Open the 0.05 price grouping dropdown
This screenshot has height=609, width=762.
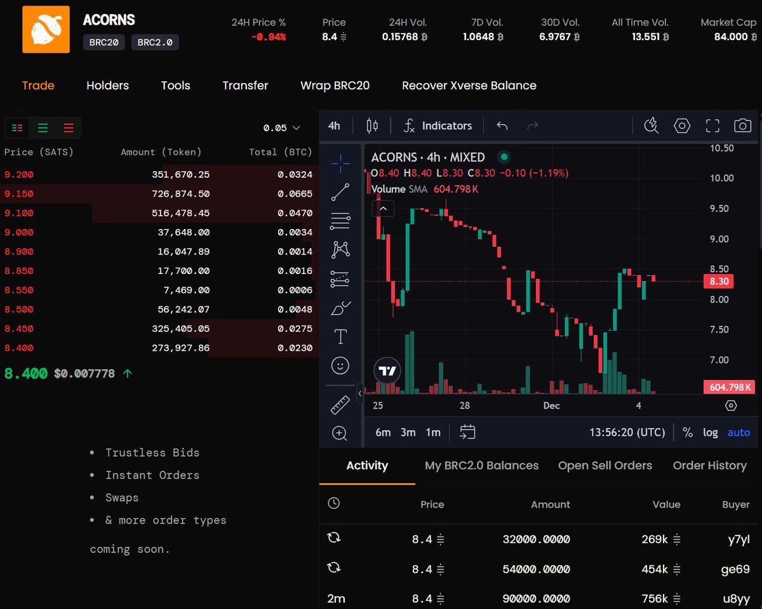pyautogui.click(x=282, y=128)
